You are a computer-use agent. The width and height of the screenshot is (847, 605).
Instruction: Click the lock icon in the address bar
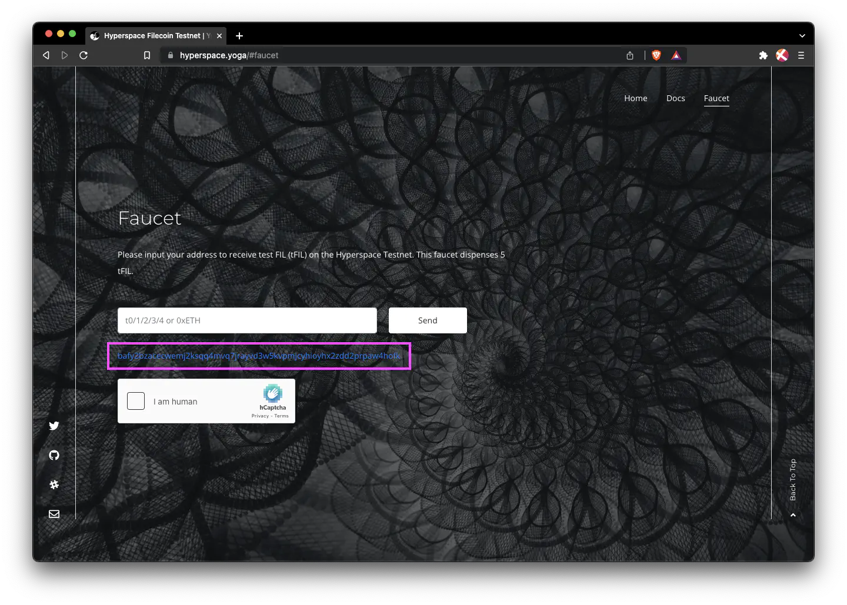click(x=171, y=55)
